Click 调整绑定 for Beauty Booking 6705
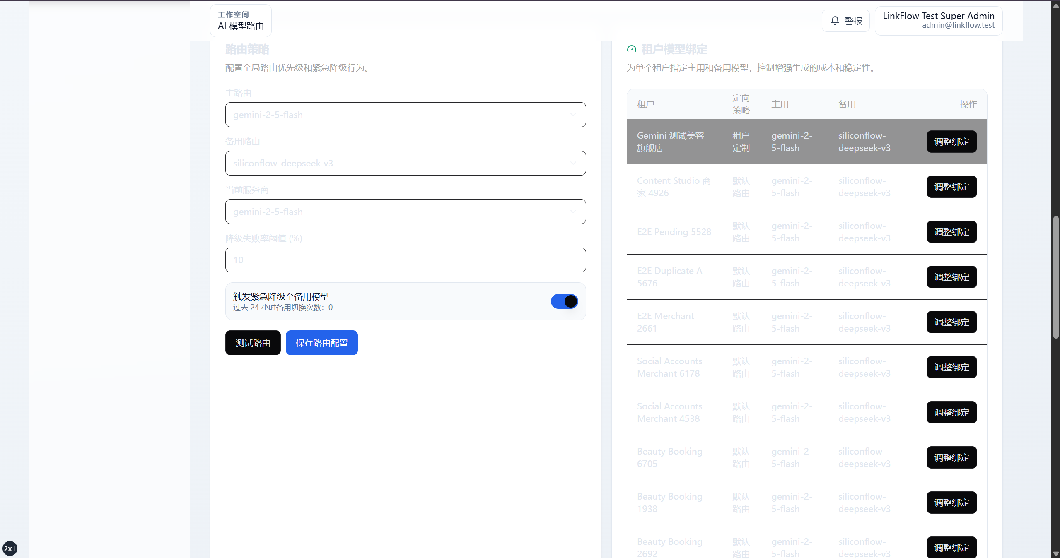This screenshot has height=558, width=1060. pyautogui.click(x=952, y=457)
